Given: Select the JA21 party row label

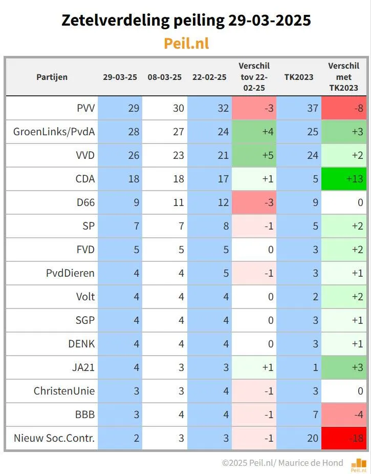Looking at the screenshot, I should 83,367.
